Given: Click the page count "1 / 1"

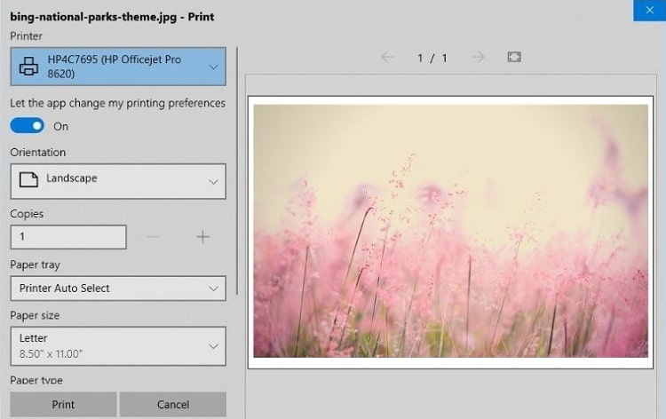Looking at the screenshot, I should click(x=432, y=58).
